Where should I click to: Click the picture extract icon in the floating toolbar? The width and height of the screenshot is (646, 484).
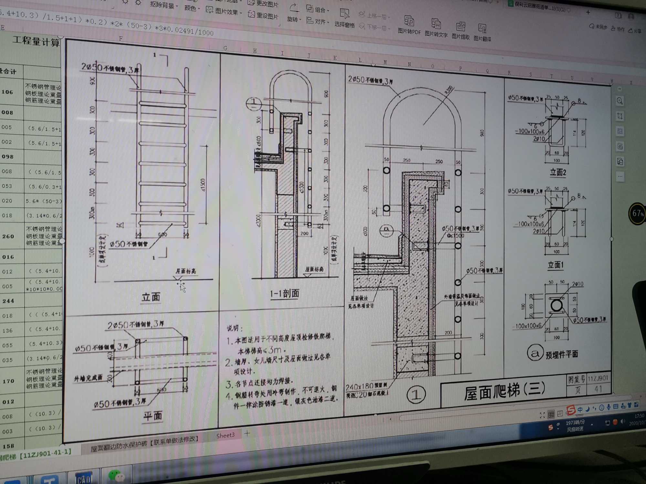click(620, 146)
